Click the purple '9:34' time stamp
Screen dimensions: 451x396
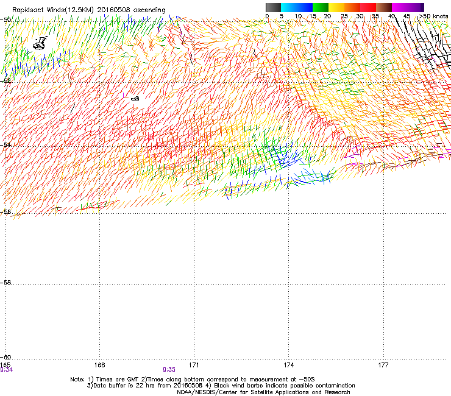click(x=6, y=370)
